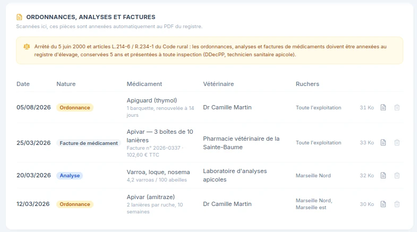This screenshot has width=417, height=232.
Task: Click Pharmacie vétérinaire de la Sainte-Baume
Action: pyautogui.click(x=241, y=143)
